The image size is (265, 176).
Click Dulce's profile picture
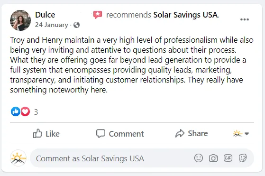(20, 20)
